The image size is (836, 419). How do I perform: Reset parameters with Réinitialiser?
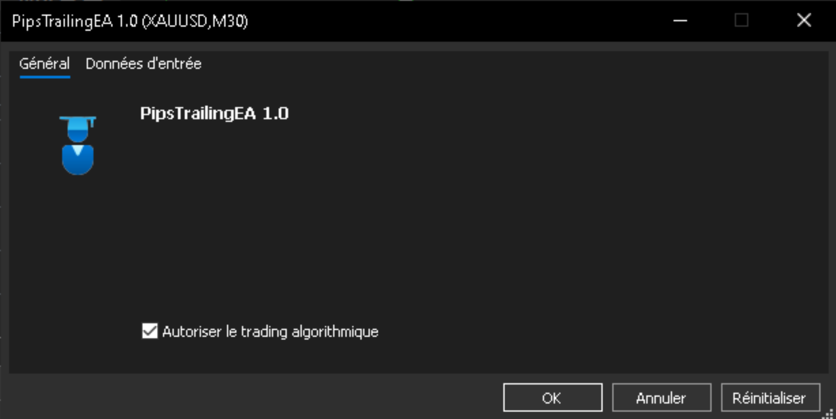coord(770,397)
